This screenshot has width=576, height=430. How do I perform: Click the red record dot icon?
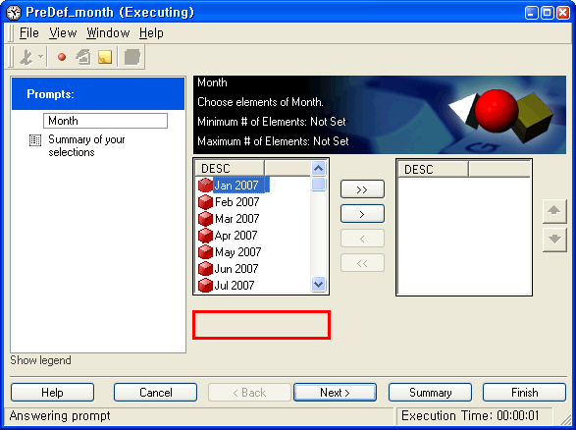click(62, 57)
